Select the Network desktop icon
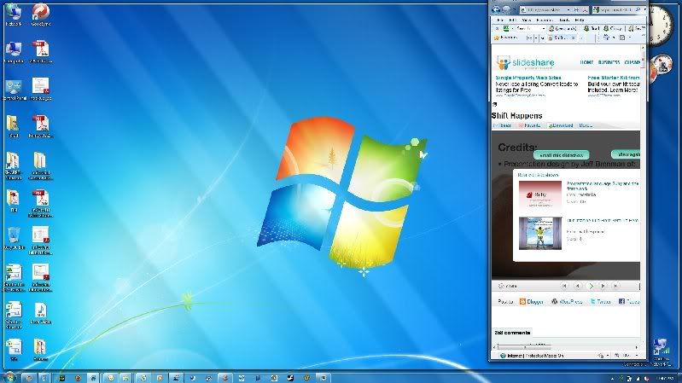682x383 pixels. coord(14,15)
